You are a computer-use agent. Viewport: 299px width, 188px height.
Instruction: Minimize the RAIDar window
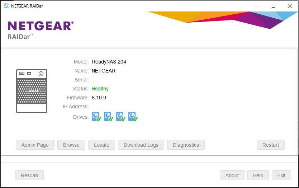coord(257,6)
